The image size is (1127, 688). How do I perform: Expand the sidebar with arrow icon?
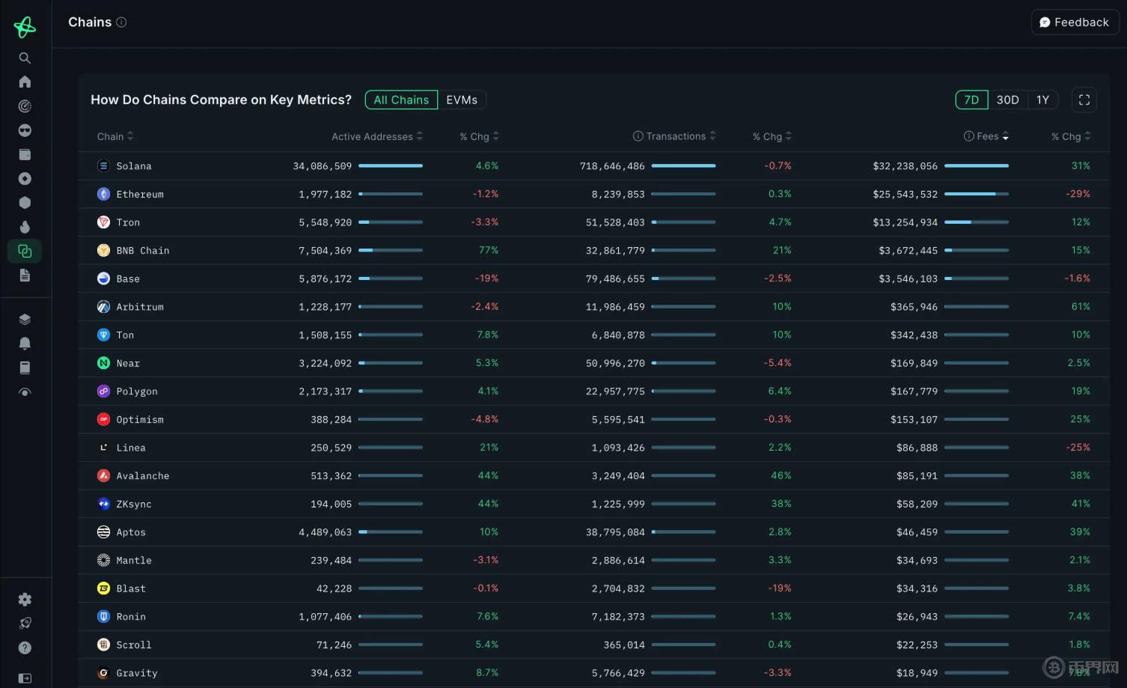25,678
